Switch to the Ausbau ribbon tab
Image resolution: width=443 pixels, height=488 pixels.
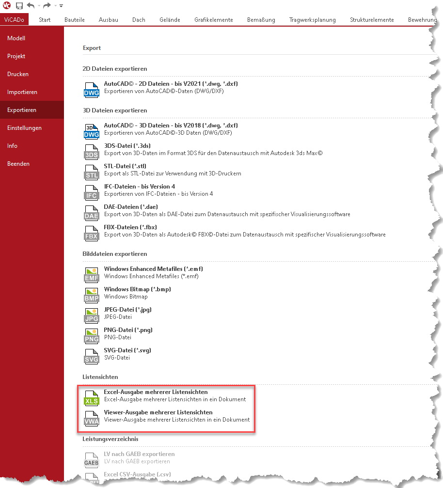[109, 19]
